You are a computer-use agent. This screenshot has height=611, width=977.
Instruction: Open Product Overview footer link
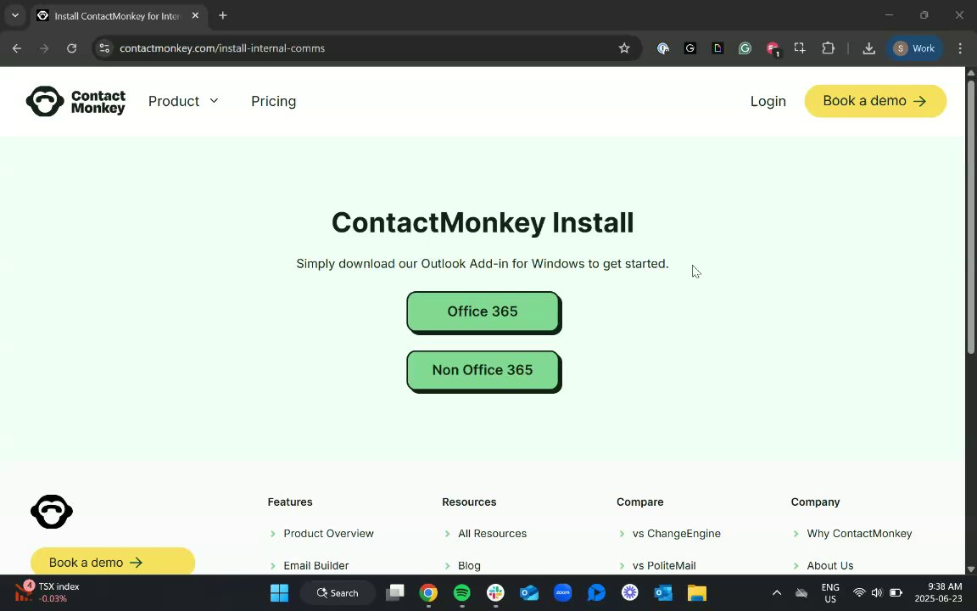328,534
